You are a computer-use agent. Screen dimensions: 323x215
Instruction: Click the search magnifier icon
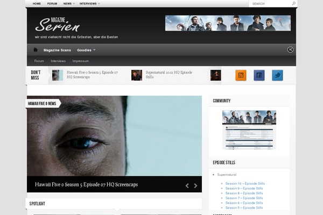pos(294,4)
